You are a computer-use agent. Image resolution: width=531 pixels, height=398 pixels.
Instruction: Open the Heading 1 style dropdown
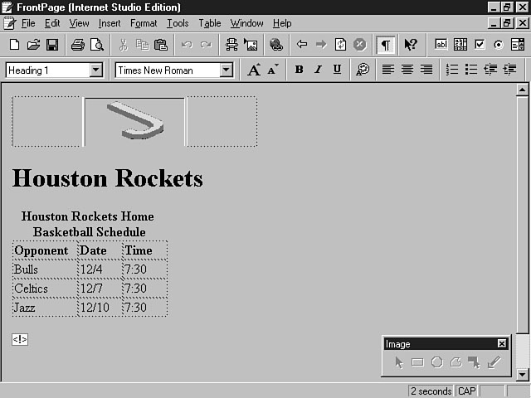click(x=95, y=70)
